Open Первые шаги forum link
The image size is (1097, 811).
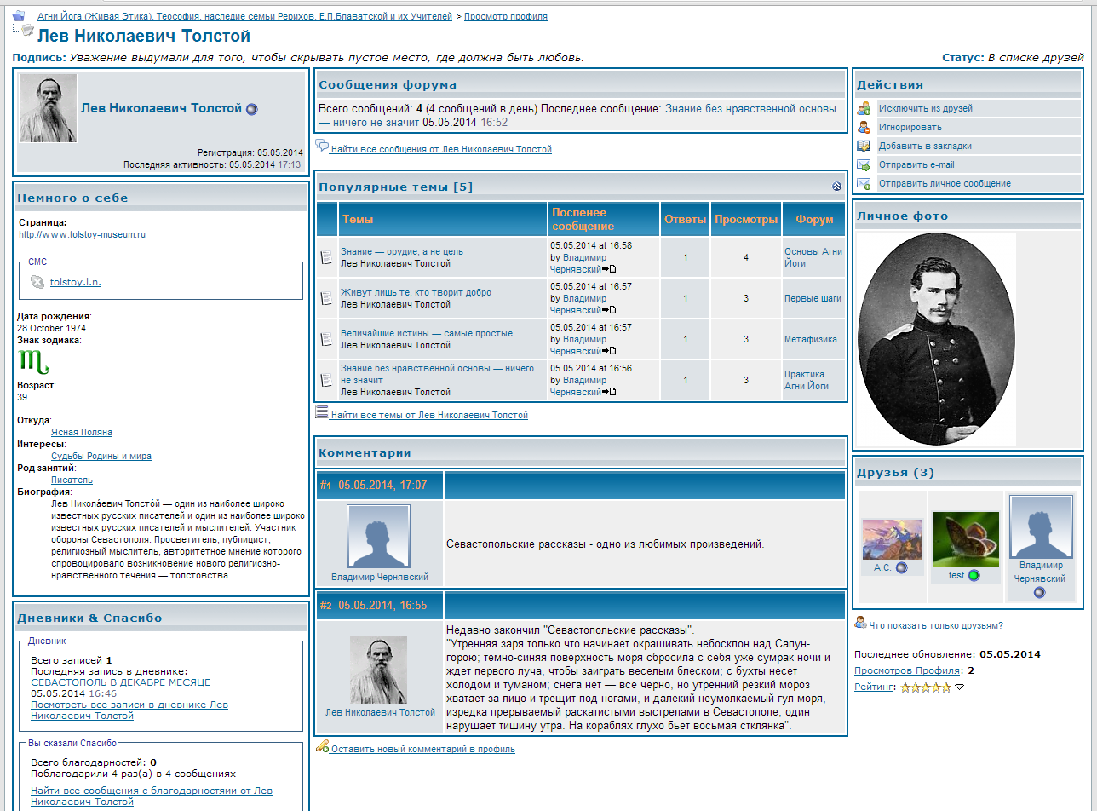click(x=813, y=298)
